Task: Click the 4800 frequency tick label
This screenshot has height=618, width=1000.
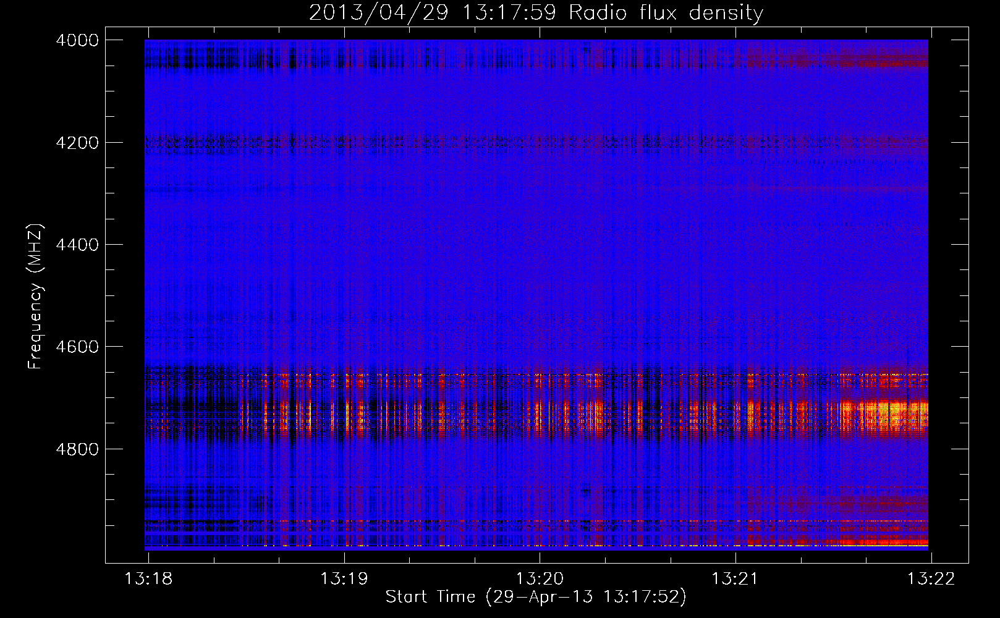Action: coord(77,449)
